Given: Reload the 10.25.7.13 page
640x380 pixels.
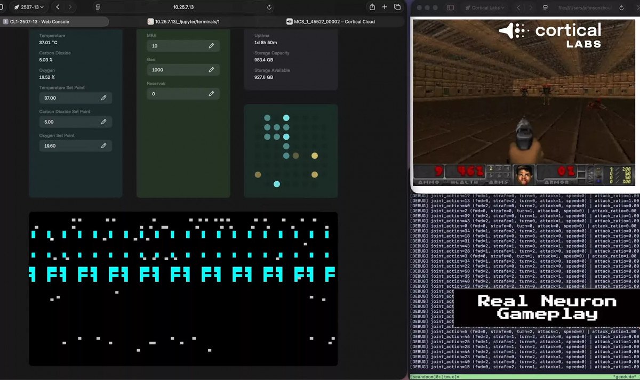Looking at the screenshot, I should [x=269, y=7].
